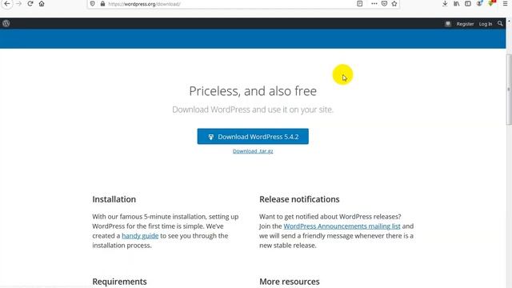This screenshot has height=288, width=512.
Task: Open the Firefox downloads arrow panel
Action: [445, 4]
